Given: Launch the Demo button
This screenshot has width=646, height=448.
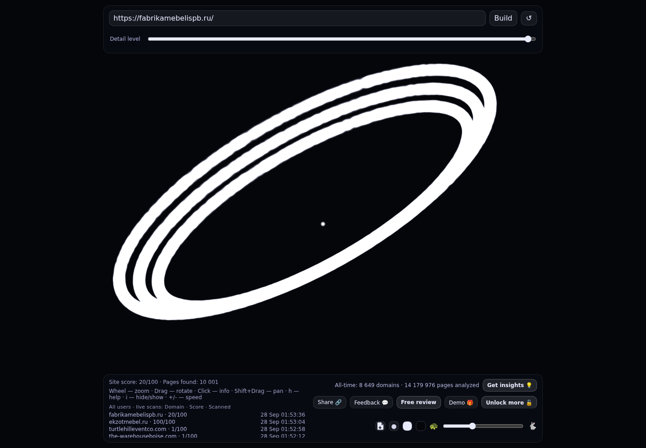Looking at the screenshot, I should click(461, 402).
